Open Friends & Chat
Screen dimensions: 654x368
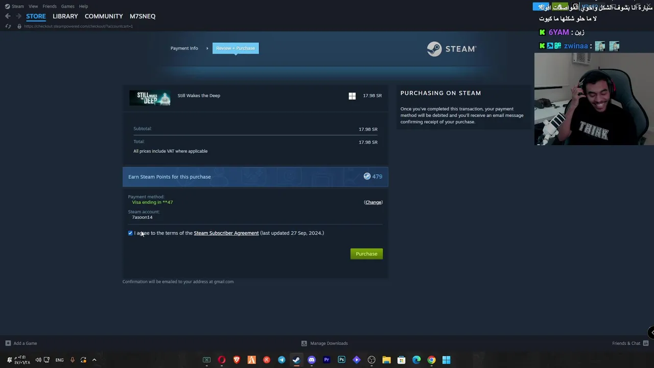pyautogui.click(x=626, y=343)
